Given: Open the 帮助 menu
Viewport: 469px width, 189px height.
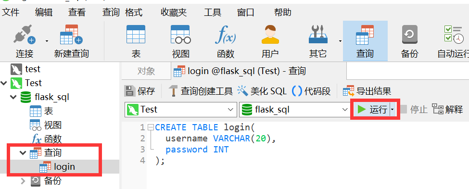Looking at the screenshot, I should click(x=283, y=12).
